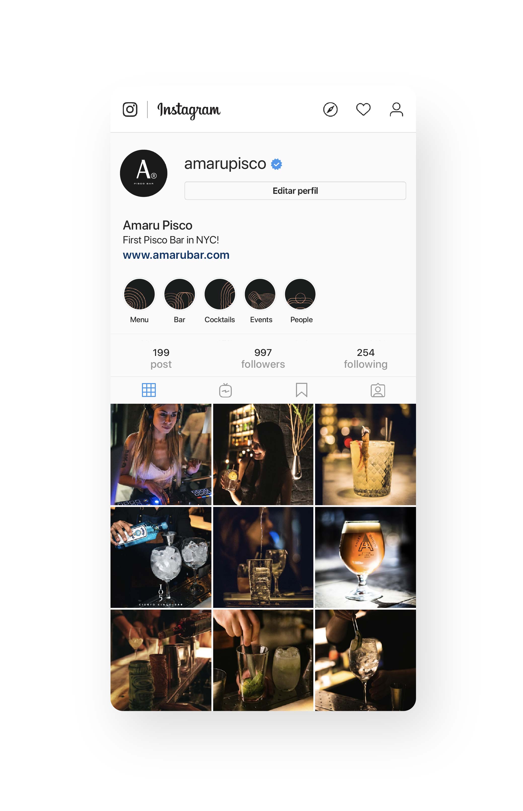
Task: Open the DJ woman with headphones post
Action: pos(161,454)
